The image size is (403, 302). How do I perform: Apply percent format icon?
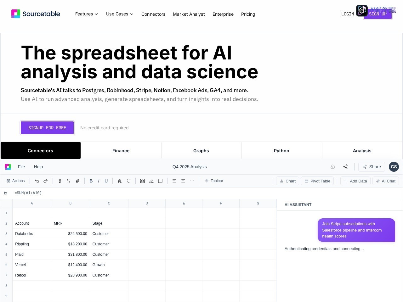pos(69,181)
